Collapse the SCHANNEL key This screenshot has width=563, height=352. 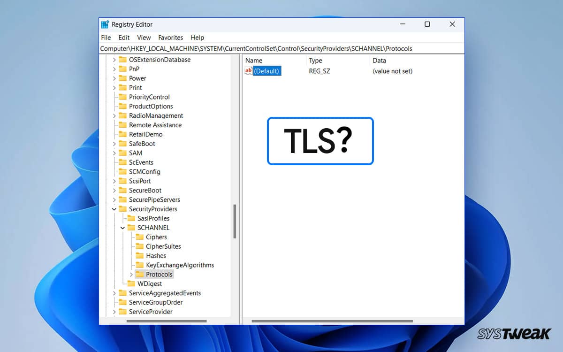[x=122, y=228]
